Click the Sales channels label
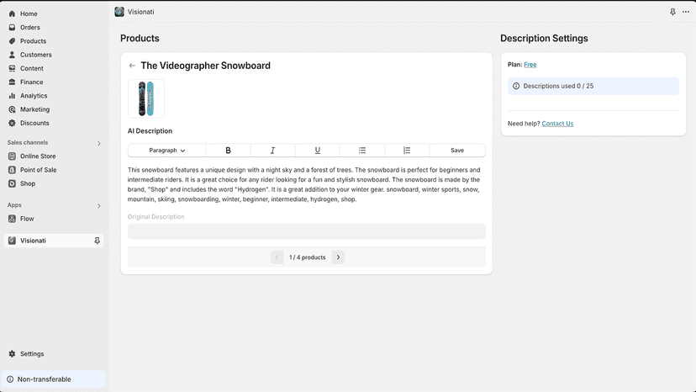This screenshot has height=392, width=696. 28,143
